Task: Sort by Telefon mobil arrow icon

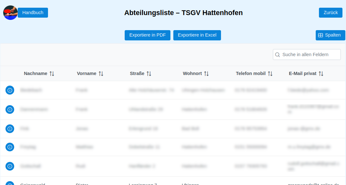Action: click(x=270, y=74)
